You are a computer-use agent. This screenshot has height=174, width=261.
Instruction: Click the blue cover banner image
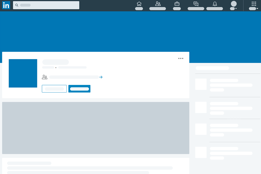(x=130, y=32)
